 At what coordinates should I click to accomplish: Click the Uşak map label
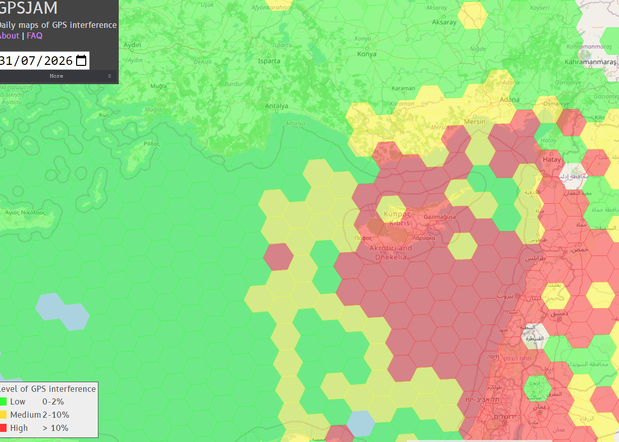(208, 5)
